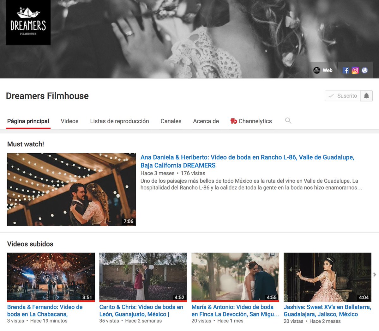Click the Dreamers Filmhouse channel name
This screenshot has height=331, width=379.
(x=47, y=96)
